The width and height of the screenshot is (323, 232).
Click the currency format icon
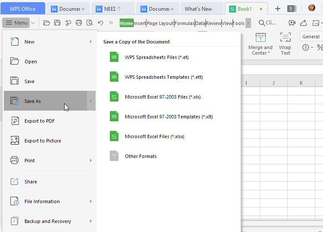click(306, 47)
